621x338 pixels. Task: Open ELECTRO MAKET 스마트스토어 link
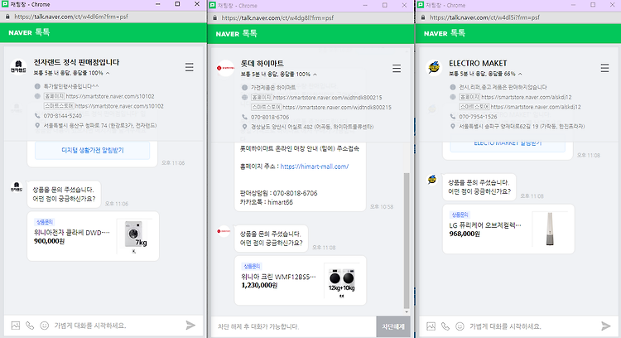[x=536, y=107]
